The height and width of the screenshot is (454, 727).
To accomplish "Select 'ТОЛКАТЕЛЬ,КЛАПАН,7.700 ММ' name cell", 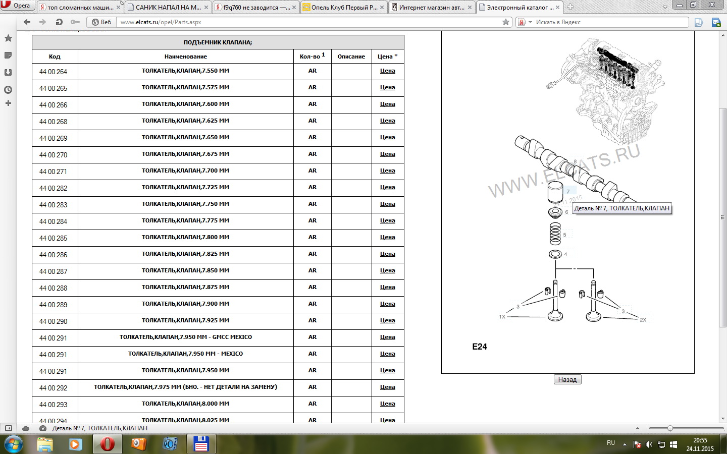I will pos(185,171).
